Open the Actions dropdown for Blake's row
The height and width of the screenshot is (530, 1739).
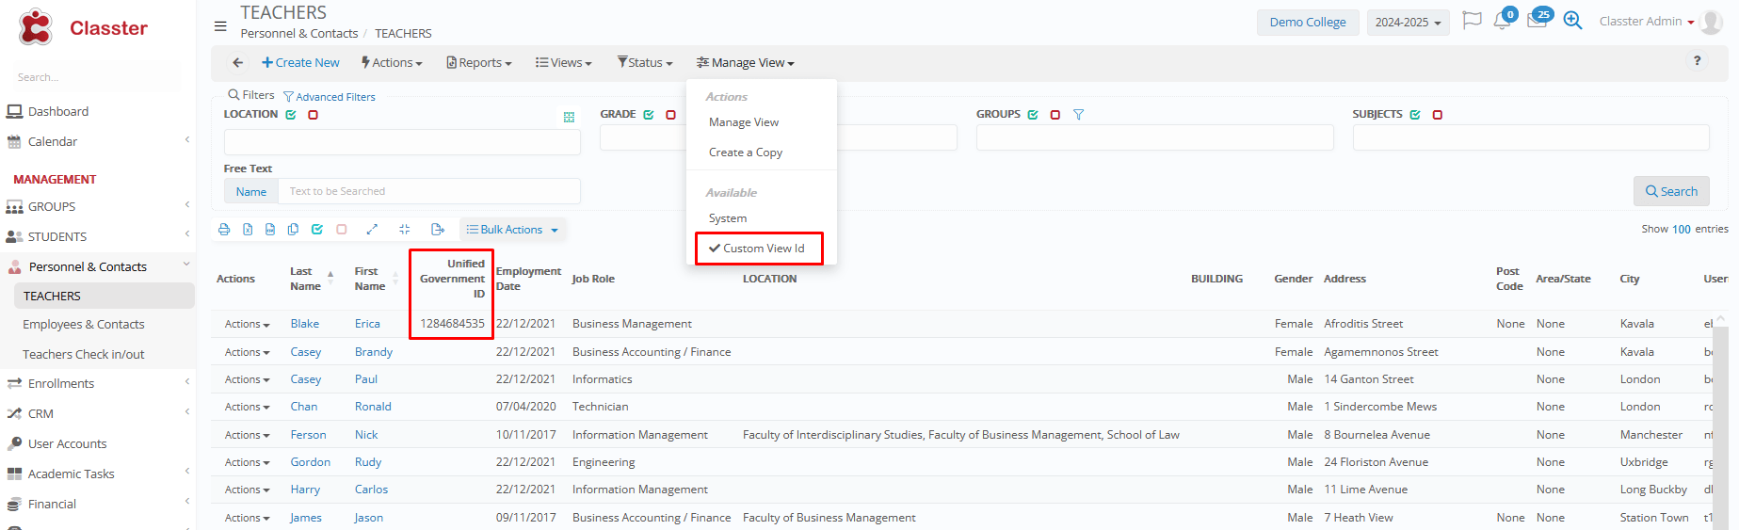[247, 324]
